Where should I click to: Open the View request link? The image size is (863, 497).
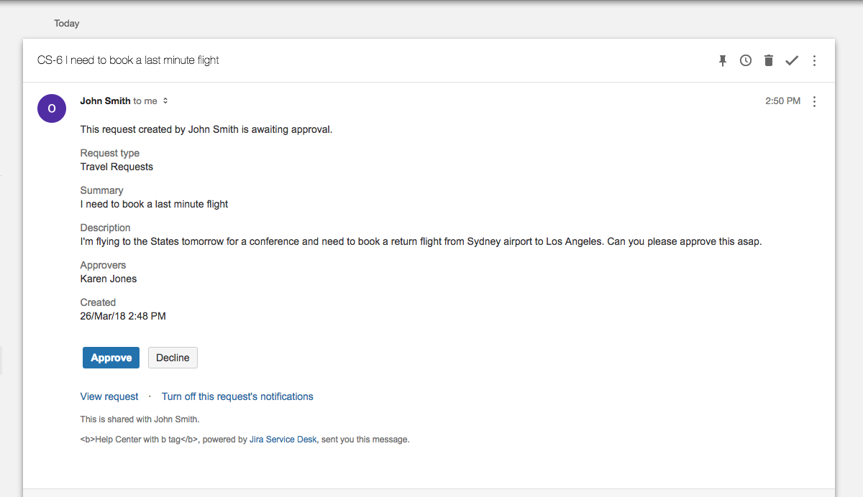(x=109, y=396)
